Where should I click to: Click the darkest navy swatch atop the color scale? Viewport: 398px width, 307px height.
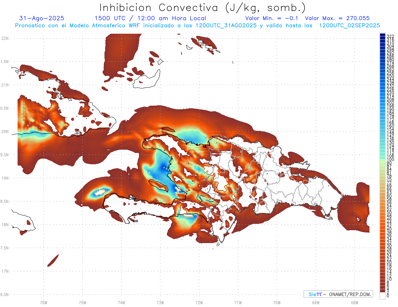coord(382,35)
